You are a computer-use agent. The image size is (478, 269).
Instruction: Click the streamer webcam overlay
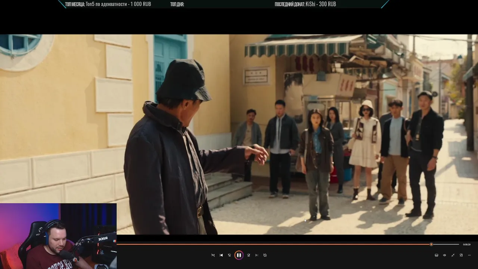point(58,236)
